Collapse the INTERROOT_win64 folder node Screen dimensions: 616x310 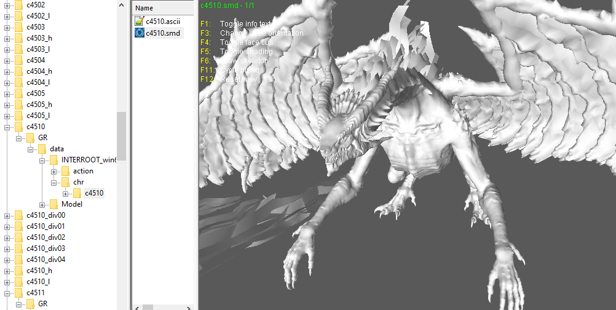tap(42, 160)
